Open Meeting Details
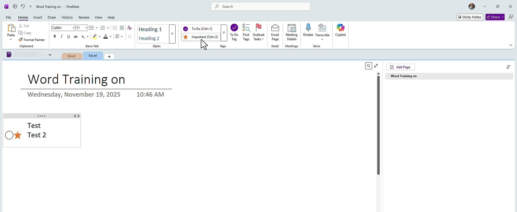The image size is (517, 212). [x=292, y=32]
